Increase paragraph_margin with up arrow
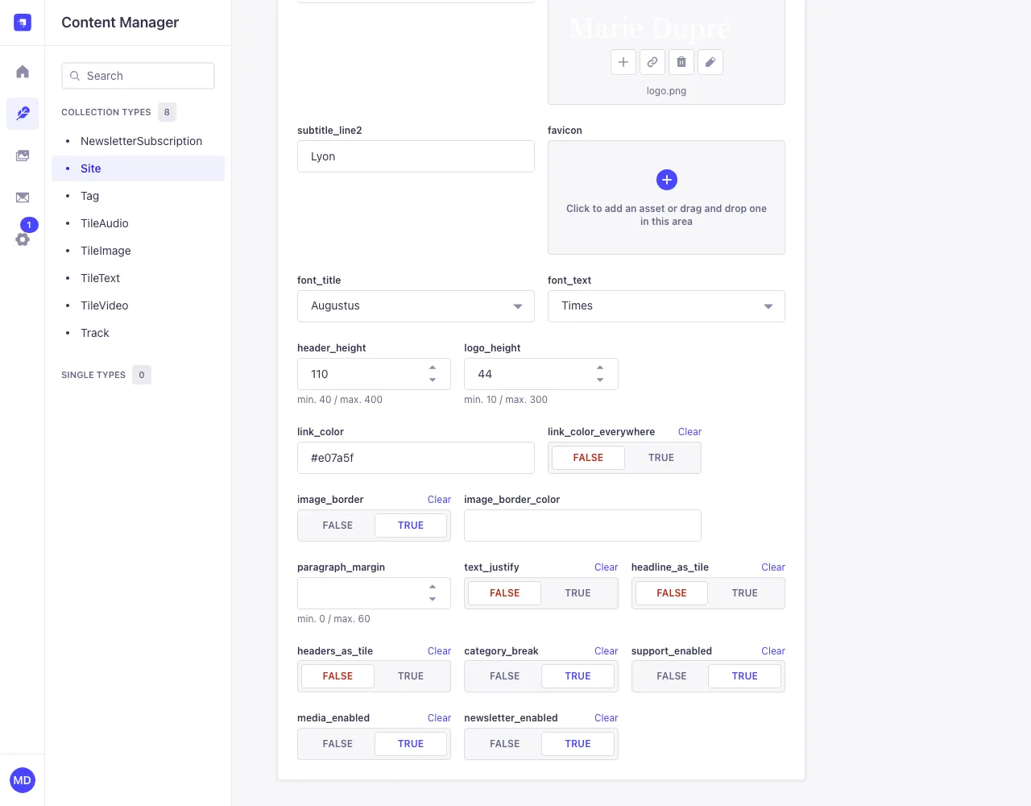 [x=433, y=587]
